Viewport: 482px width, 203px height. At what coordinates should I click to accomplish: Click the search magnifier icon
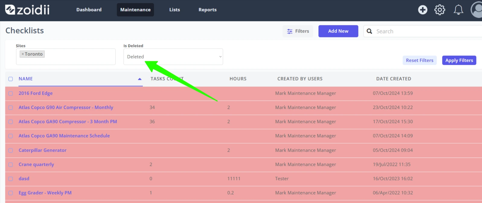point(369,31)
